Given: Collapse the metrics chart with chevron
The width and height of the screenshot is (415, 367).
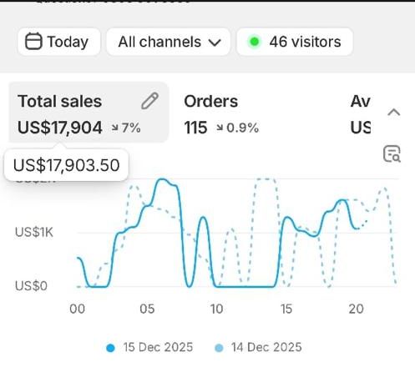Looking at the screenshot, I should click(394, 113).
